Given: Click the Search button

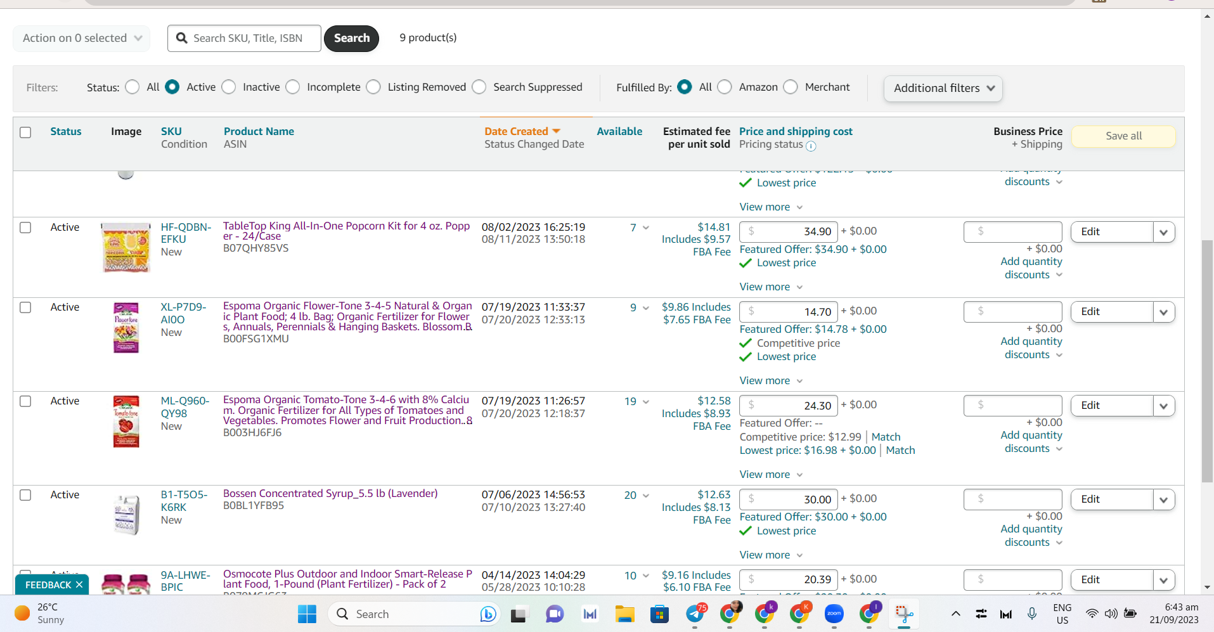Looking at the screenshot, I should (x=352, y=38).
